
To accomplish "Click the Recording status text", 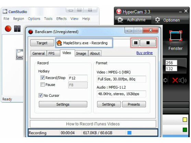I will pos(37,133).
